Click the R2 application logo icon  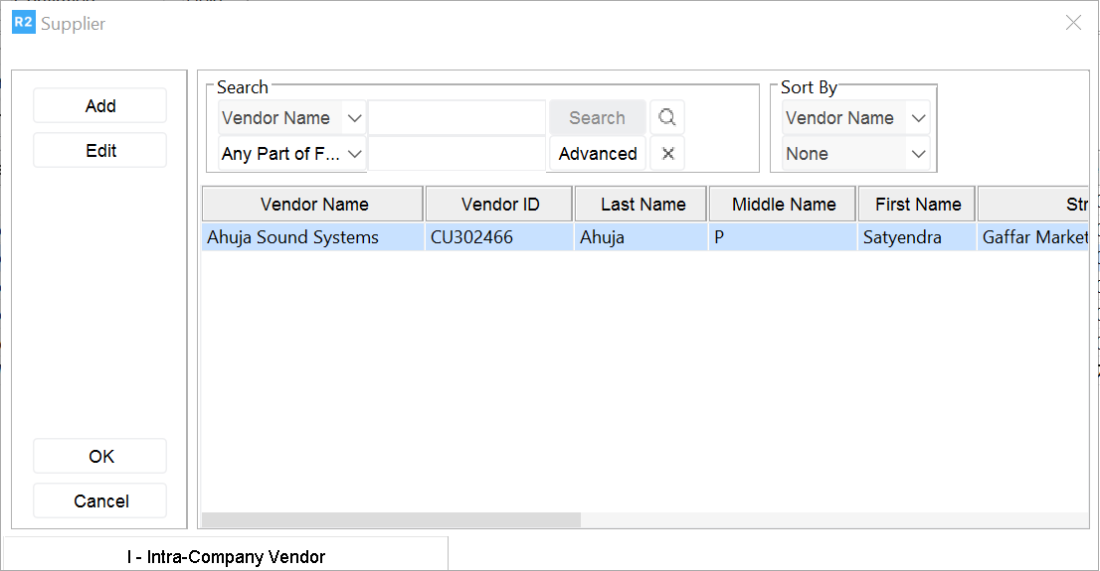[23, 23]
